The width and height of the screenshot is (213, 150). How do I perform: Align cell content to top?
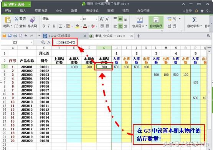coord(115,19)
